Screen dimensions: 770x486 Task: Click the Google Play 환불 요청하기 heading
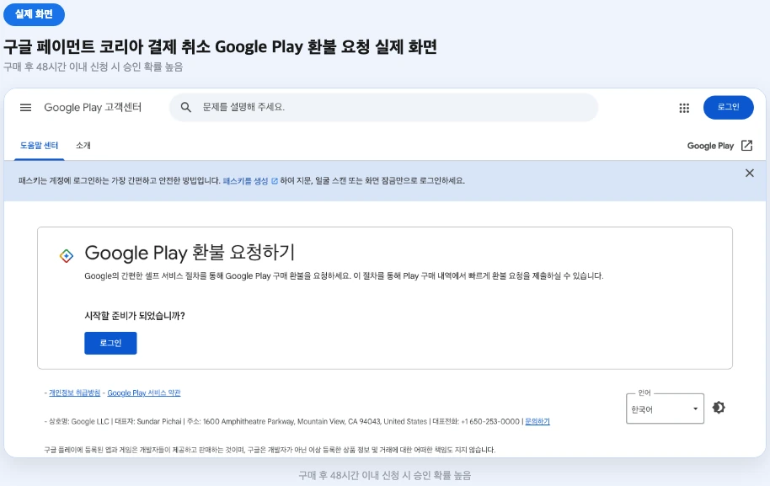click(190, 253)
